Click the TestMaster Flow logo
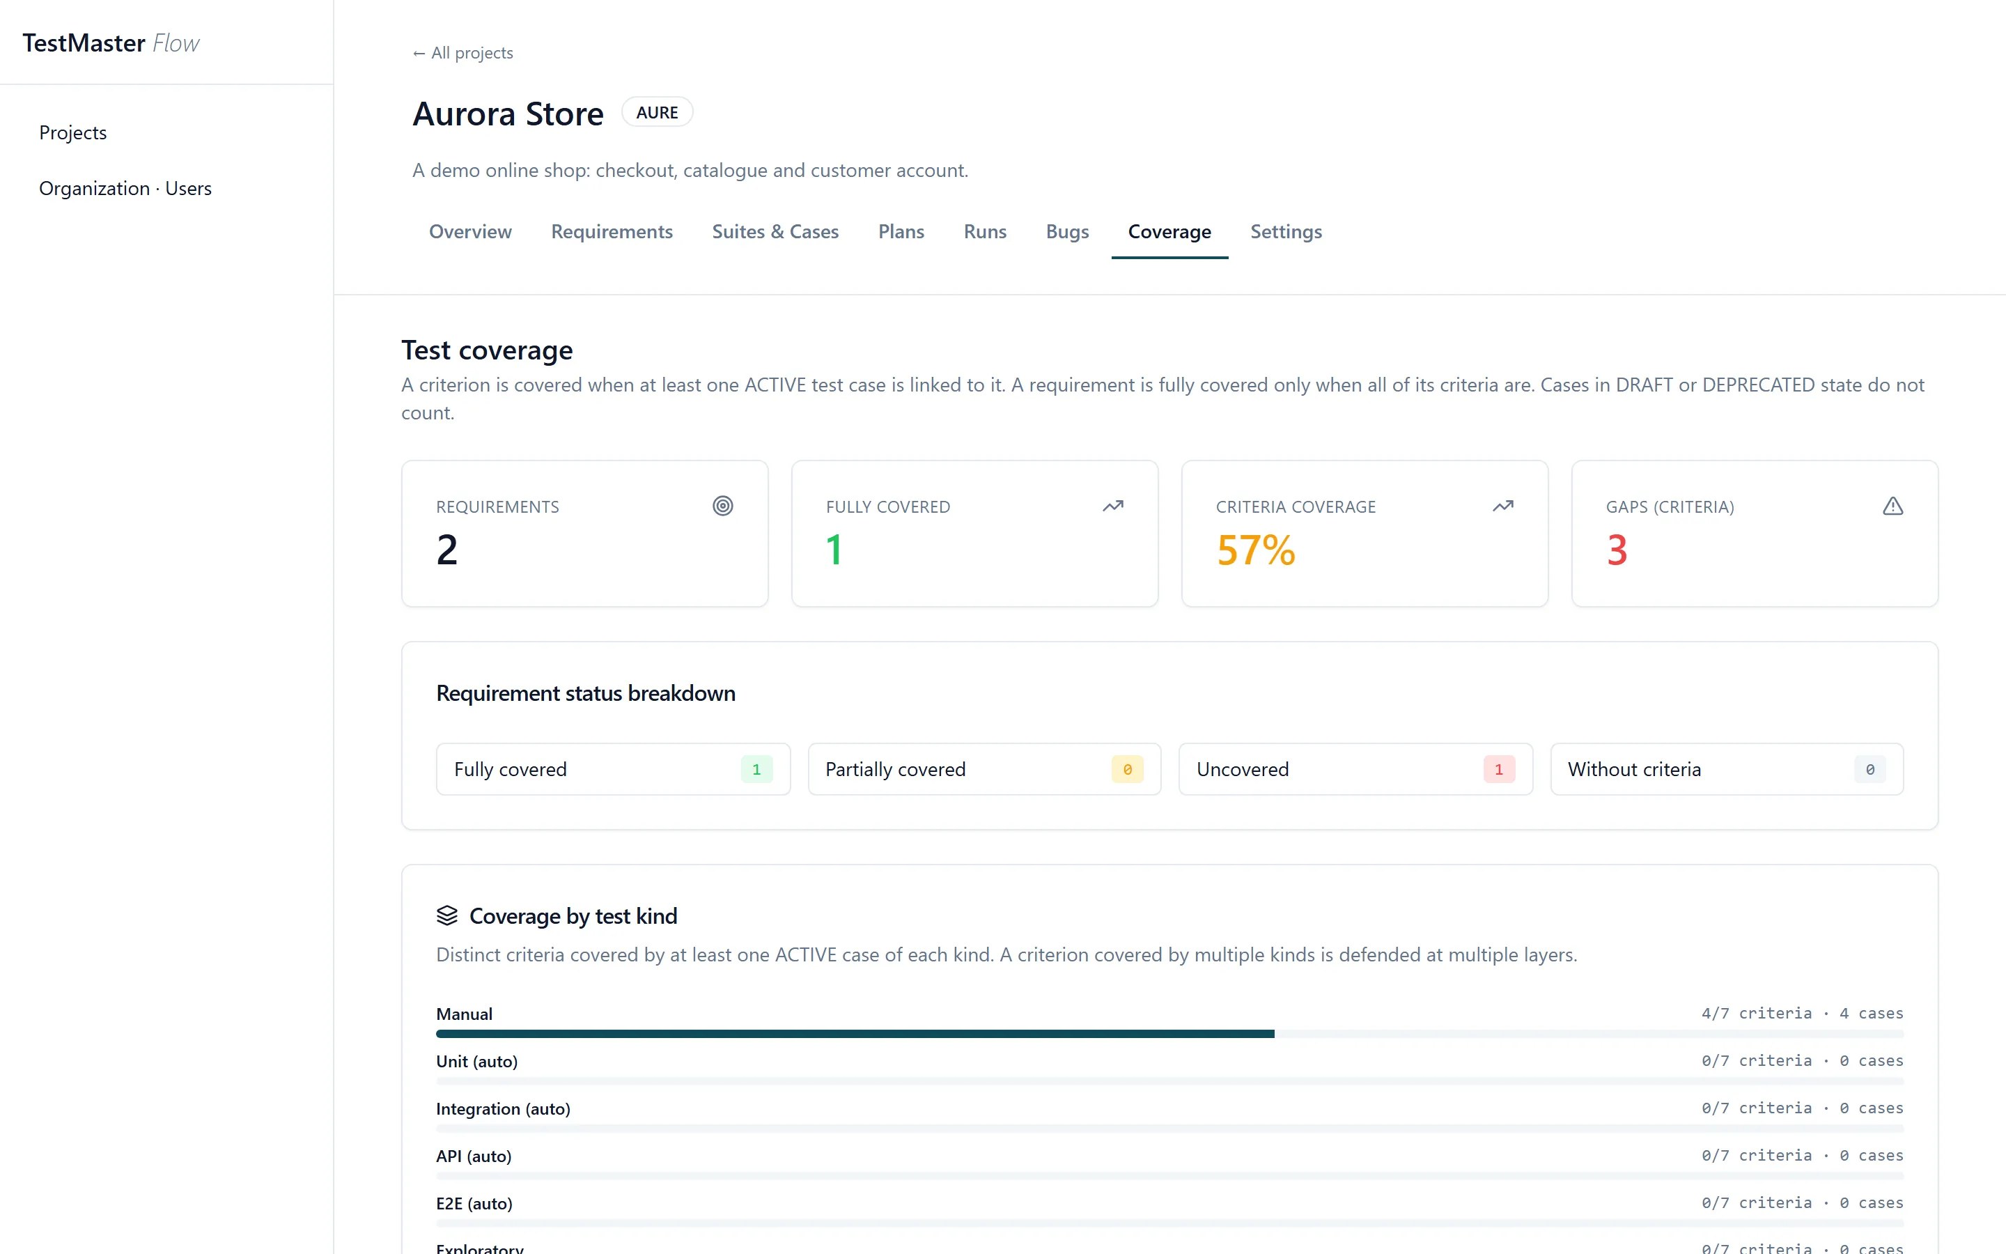2006x1254 pixels. coord(111,43)
